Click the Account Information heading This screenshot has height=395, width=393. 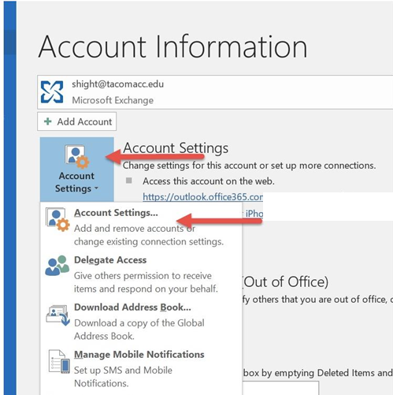click(x=172, y=47)
